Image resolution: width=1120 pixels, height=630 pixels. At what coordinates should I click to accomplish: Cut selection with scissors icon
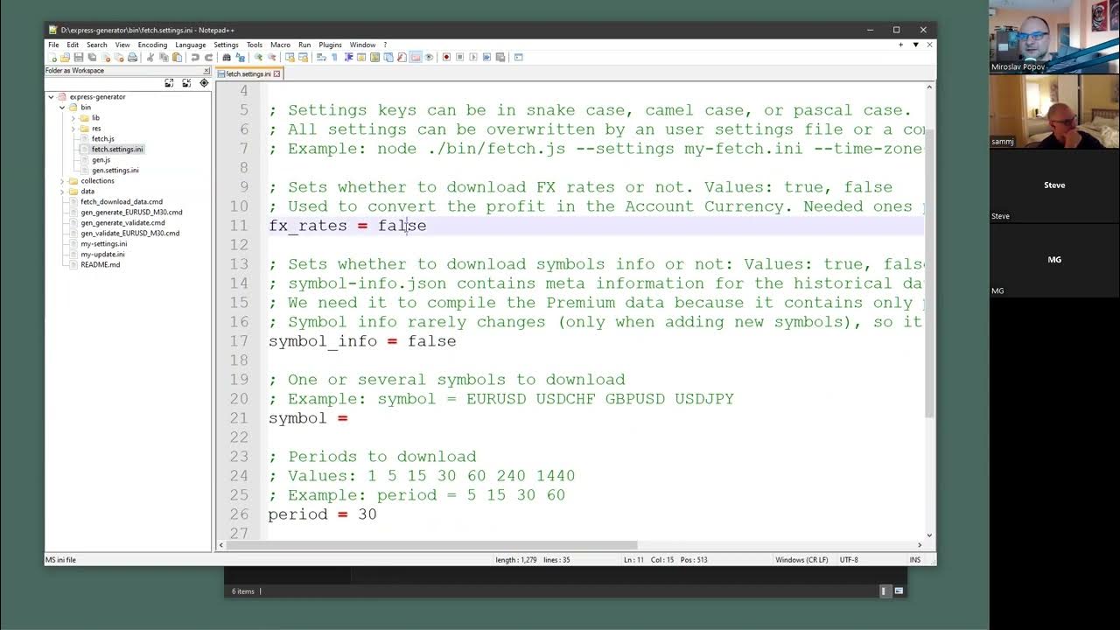click(x=151, y=58)
